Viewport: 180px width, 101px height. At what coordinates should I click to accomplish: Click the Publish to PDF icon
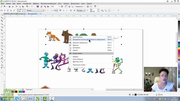(48, 6)
